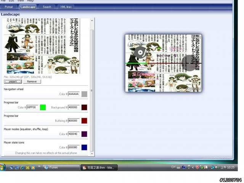This screenshot has height=183, width=244.
Task: Open the Help menu
Action: (x=30, y=1)
